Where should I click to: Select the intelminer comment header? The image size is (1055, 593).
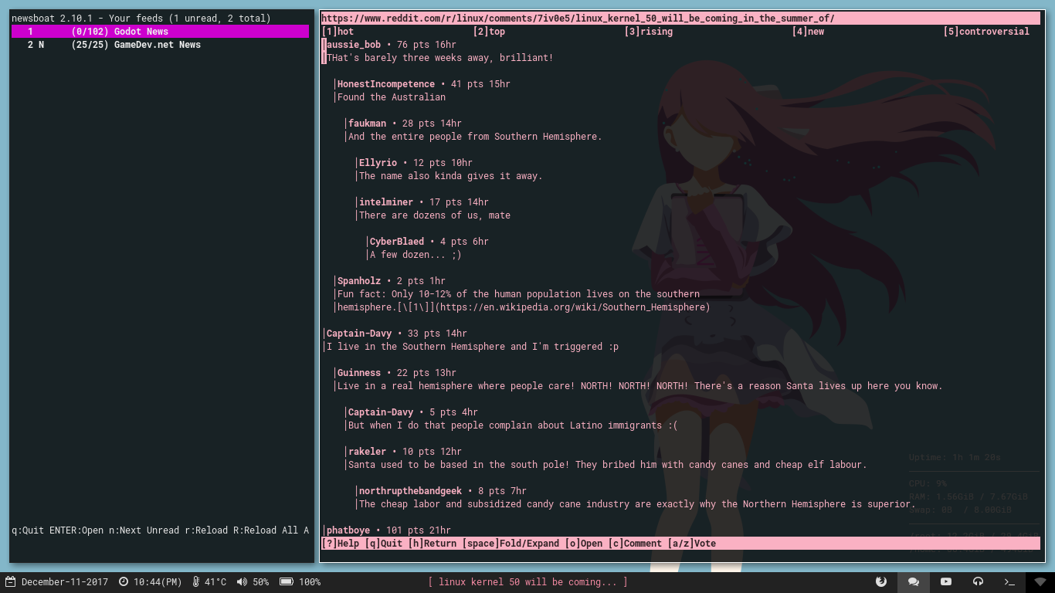424,202
